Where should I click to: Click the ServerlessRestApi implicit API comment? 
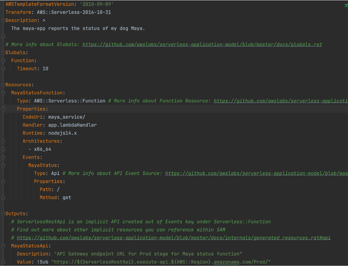[141, 222]
